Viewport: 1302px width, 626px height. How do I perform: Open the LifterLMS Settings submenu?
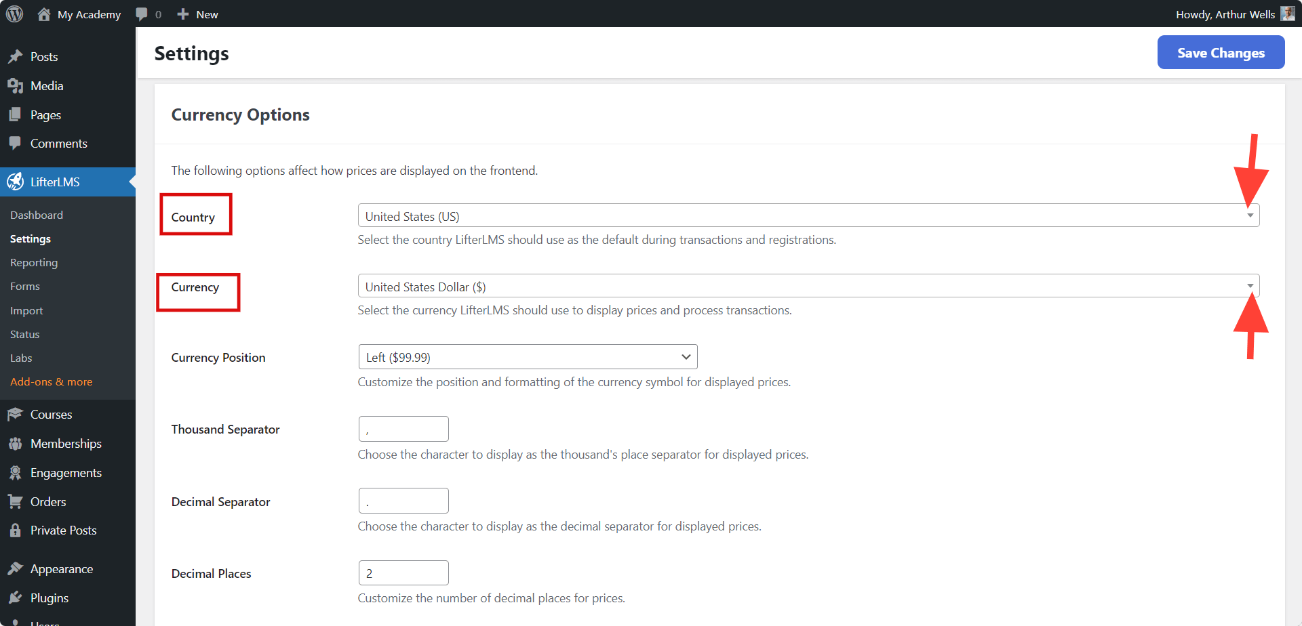click(x=31, y=239)
